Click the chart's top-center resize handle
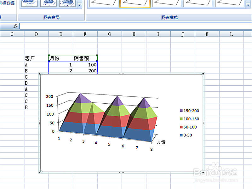 122,73
